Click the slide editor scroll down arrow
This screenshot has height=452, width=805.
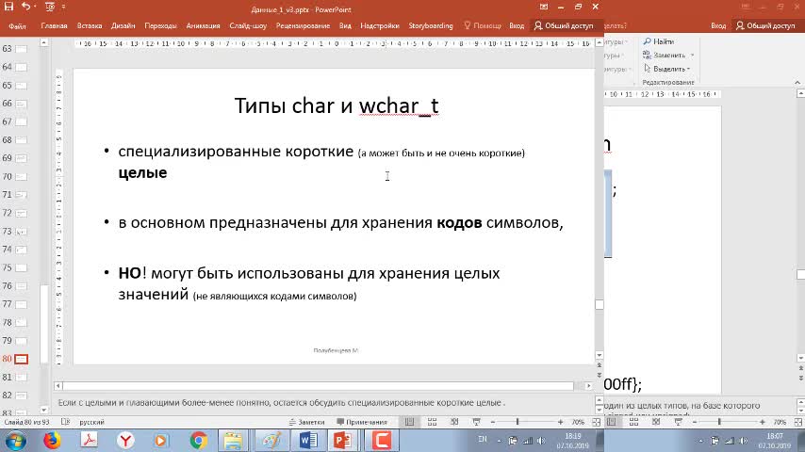[x=600, y=355]
